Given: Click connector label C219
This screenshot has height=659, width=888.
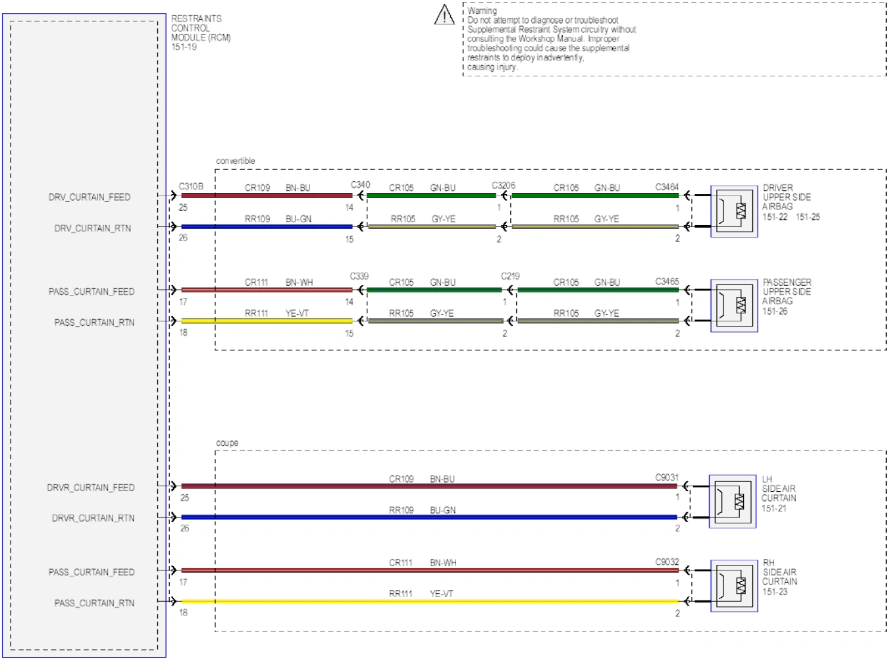Looking at the screenshot, I should click(x=510, y=277).
